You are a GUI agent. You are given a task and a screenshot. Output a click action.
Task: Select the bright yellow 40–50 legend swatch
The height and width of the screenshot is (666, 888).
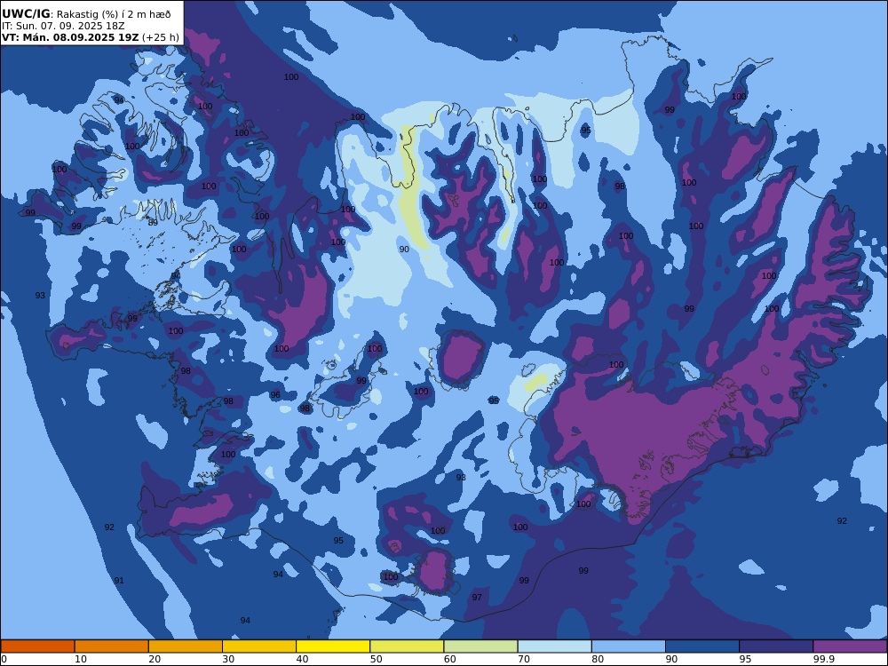(333, 646)
